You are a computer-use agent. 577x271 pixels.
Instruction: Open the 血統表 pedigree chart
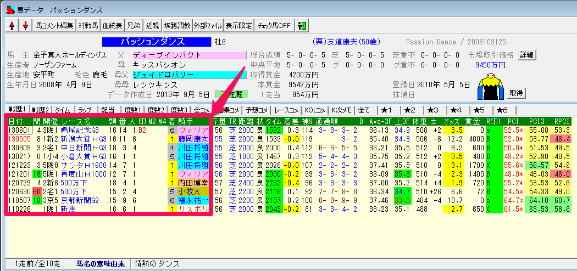coord(112,25)
